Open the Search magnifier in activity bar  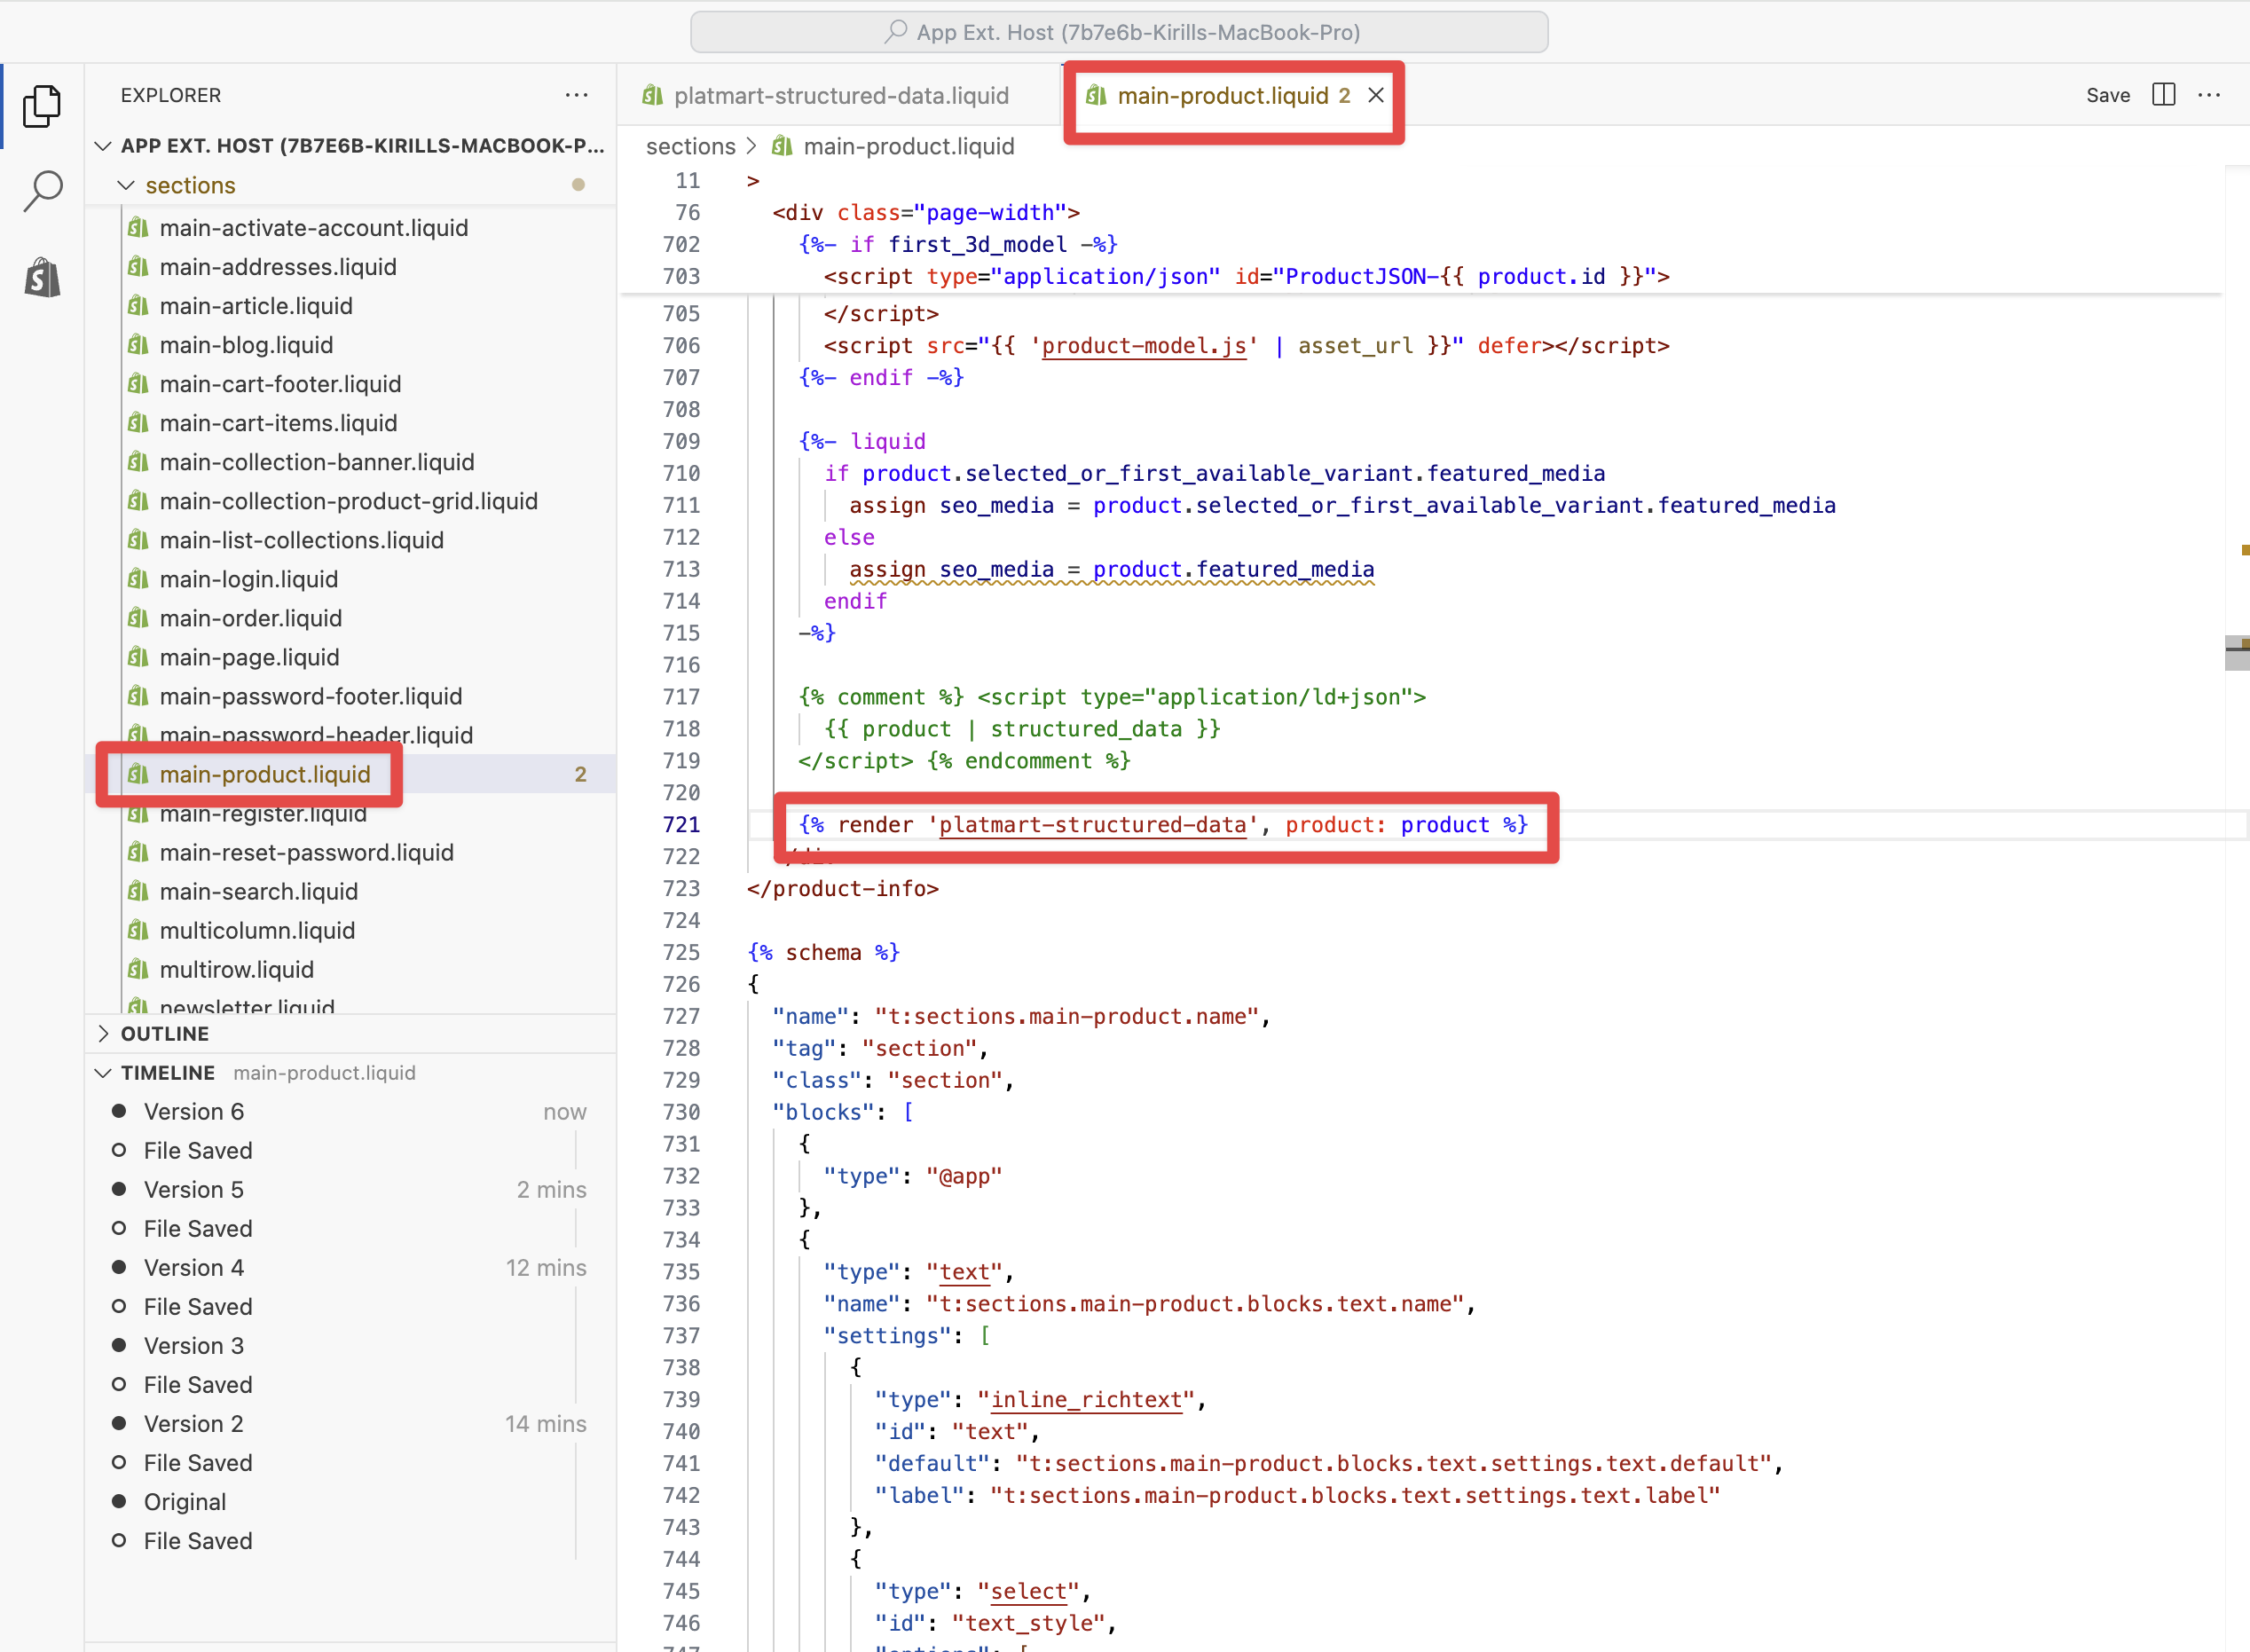tap(42, 190)
